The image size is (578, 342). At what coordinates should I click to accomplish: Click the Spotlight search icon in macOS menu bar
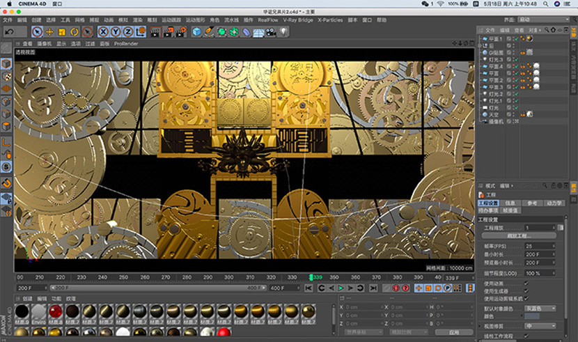point(545,3)
